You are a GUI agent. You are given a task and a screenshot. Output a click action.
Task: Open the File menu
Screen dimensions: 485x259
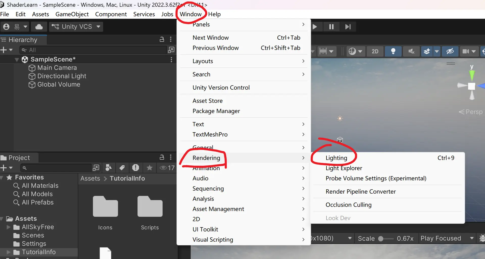pyautogui.click(x=5, y=14)
